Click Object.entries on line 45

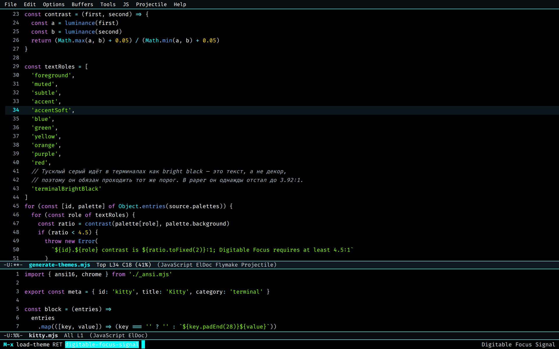[x=142, y=206]
